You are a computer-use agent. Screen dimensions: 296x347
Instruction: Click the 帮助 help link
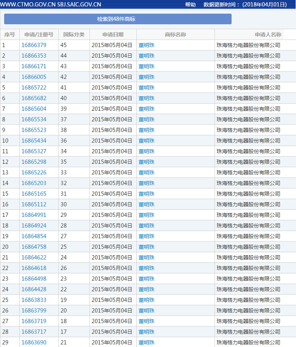190,5
